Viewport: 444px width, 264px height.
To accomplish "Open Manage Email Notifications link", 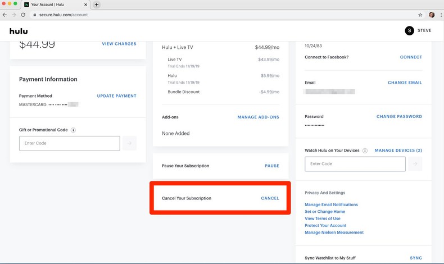I will click(x=331, y=204).
